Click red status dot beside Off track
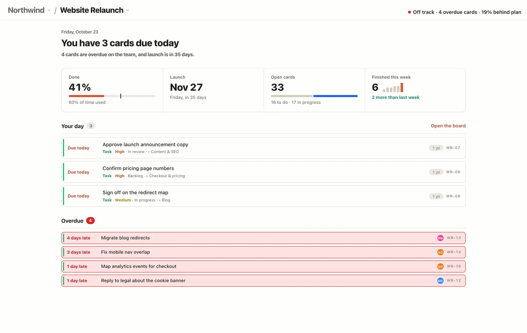Image resolution: width=527 pixels, height=333 pixels. point(409,12)
